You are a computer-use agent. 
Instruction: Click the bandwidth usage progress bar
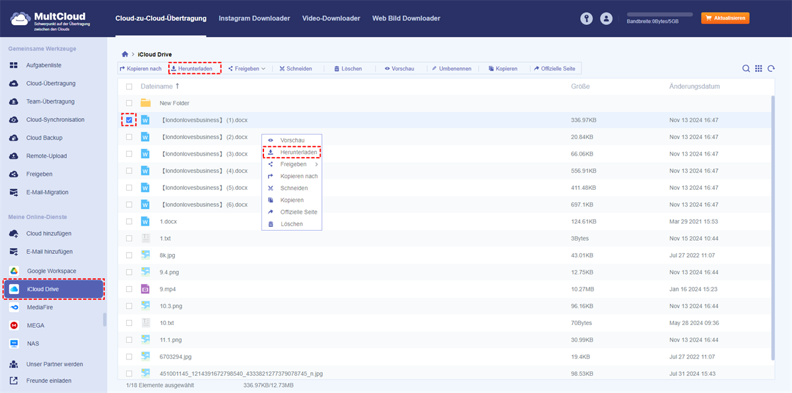pos(659,14)
